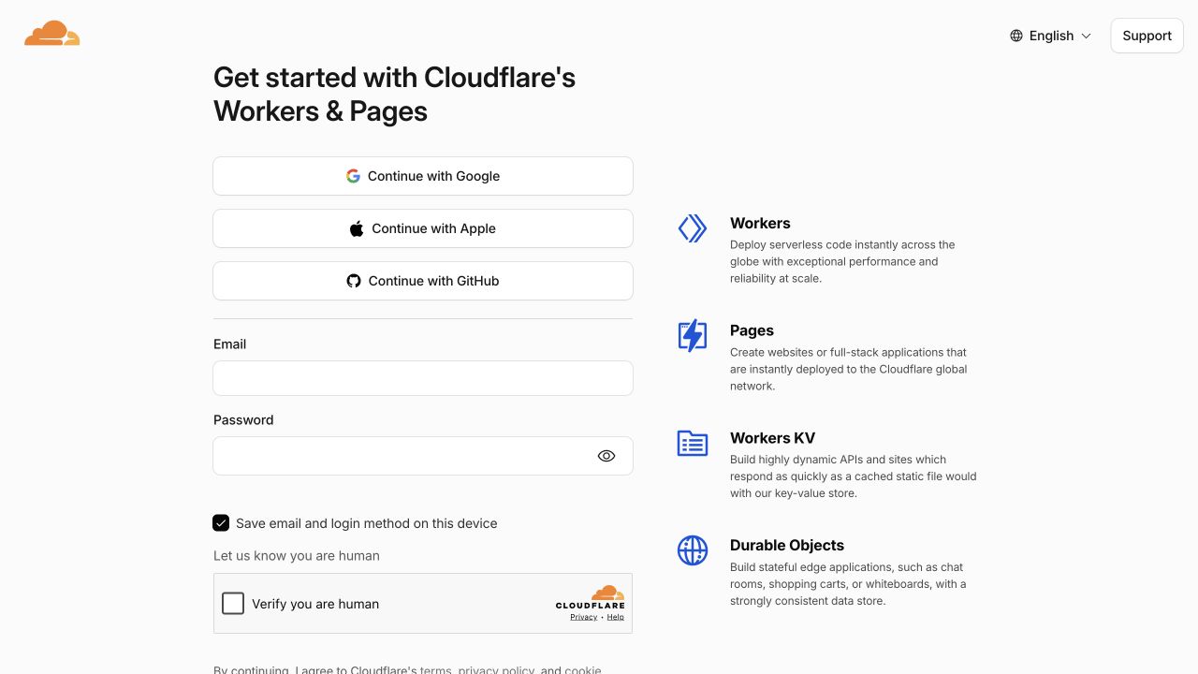Viewport: 1198px width, 674px height.
Task: Click the "Create websites or full-stack applications" description
Action: [849, 369]
